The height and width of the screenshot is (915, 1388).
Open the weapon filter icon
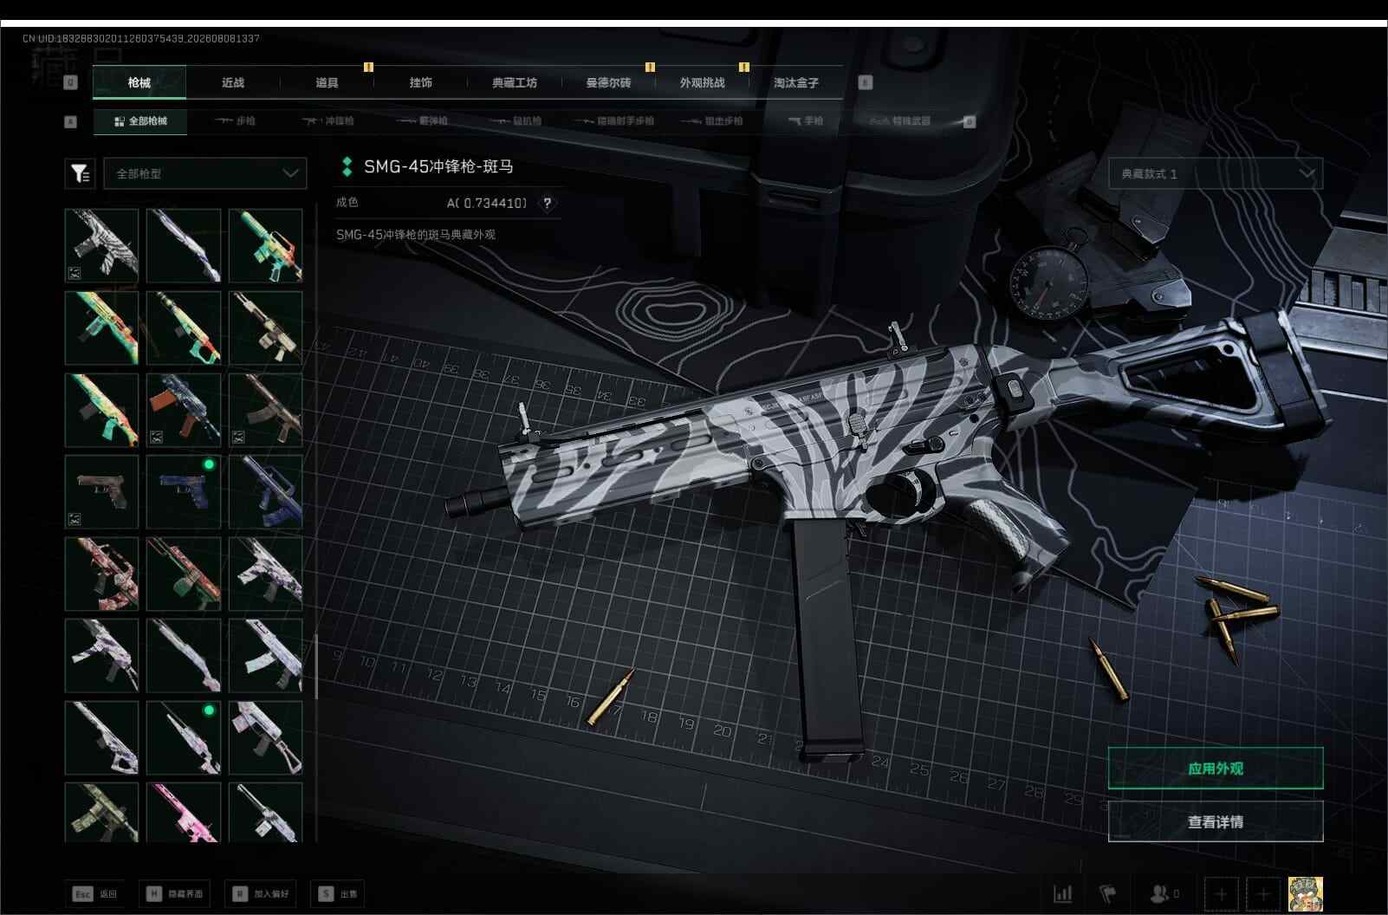tap(80, 173)
